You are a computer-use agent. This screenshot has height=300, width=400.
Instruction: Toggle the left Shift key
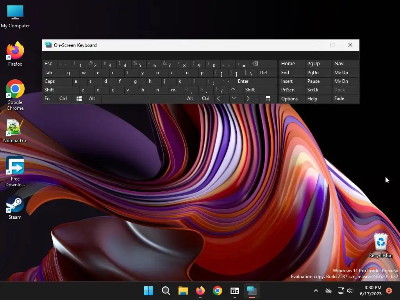pos(61,90)
